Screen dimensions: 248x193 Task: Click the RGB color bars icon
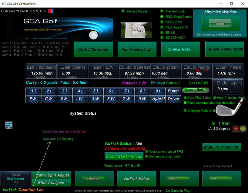tap(52, 11)
